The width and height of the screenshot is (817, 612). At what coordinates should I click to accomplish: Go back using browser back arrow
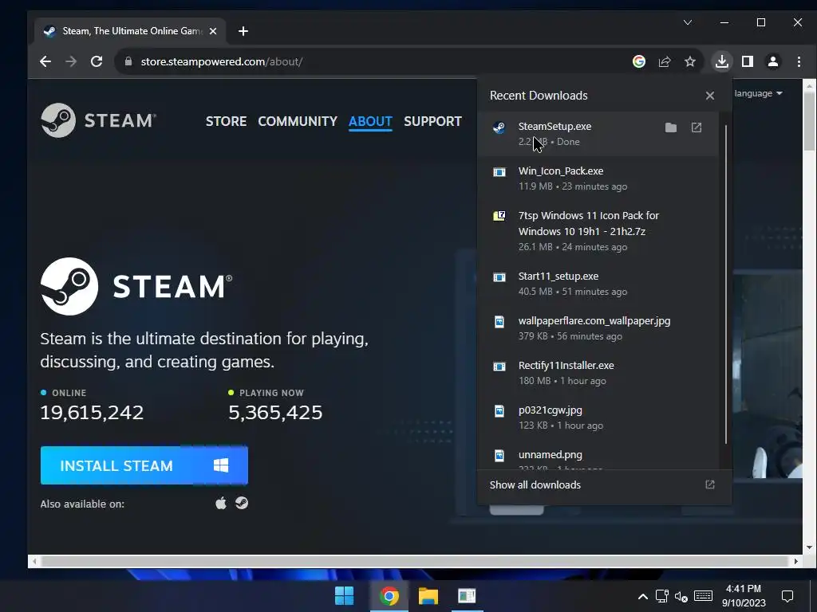(x=45, y=61)
